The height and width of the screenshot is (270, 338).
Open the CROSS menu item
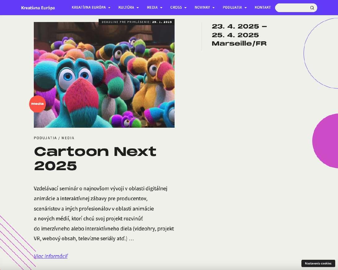[x=176, y=7]
